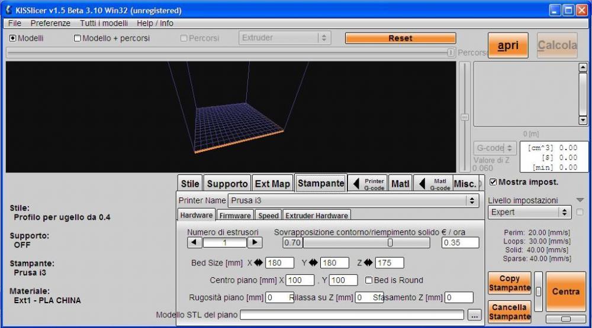Click the gray triangle beside Livello impostazioni

[580, 200]
